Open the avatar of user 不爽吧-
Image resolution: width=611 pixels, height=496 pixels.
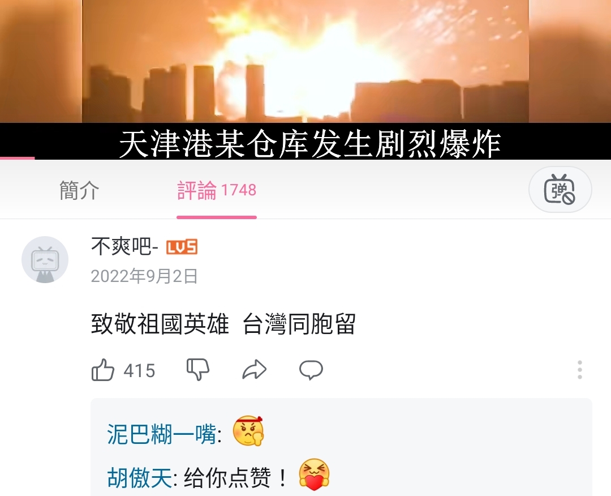pos(45,260)
